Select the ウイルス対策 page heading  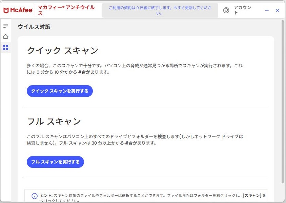point(34,27)
